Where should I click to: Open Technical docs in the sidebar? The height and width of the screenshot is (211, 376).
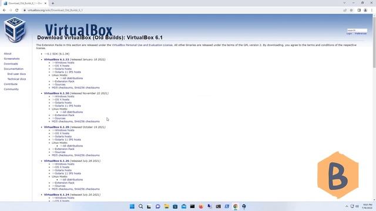tap(16, 79)
